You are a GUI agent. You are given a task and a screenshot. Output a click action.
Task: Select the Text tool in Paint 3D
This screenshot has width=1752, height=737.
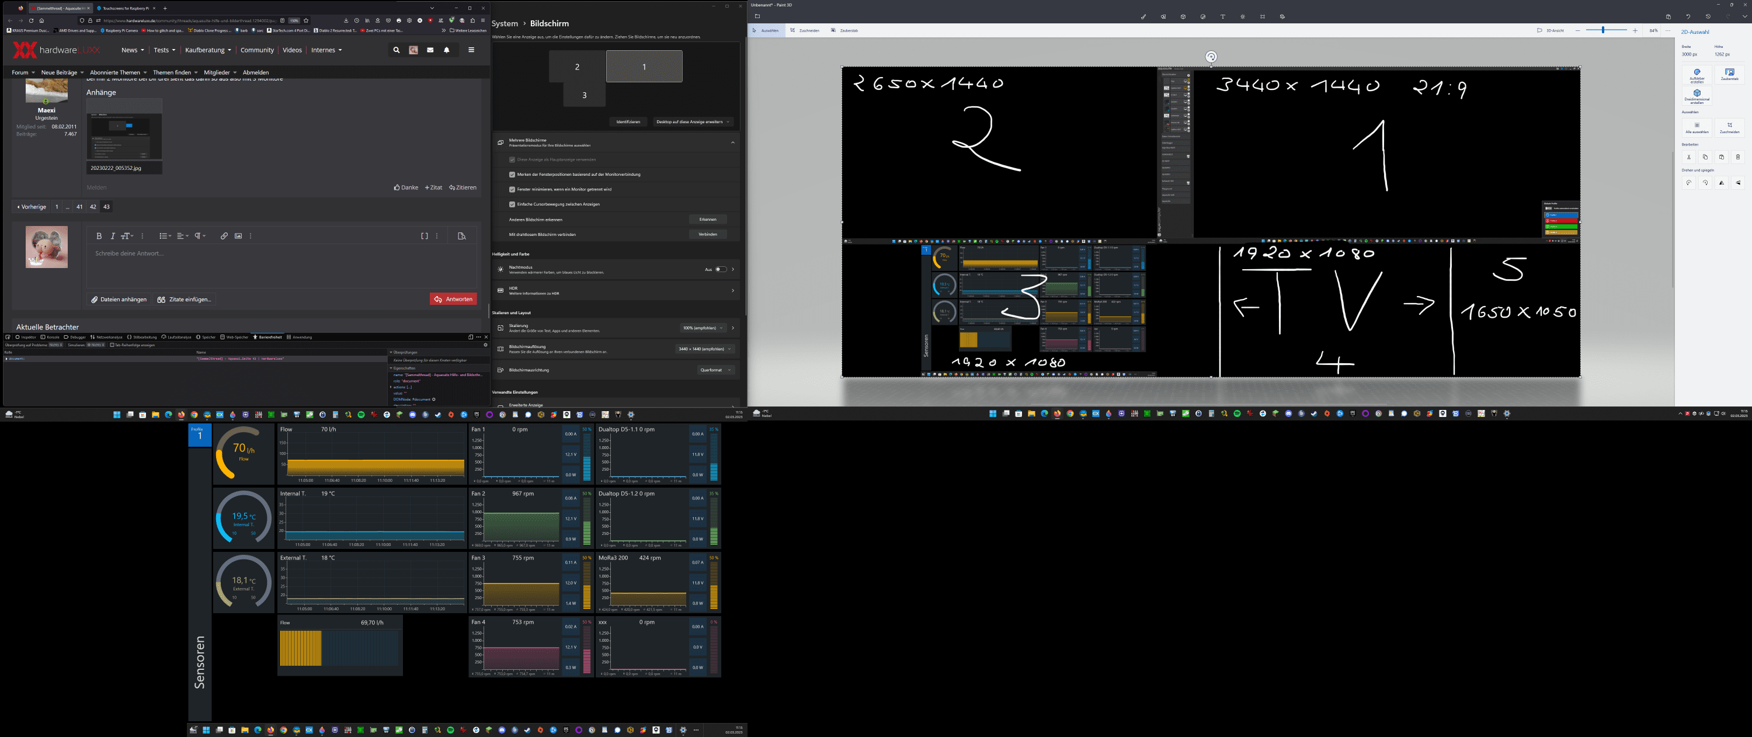click(x=1222, y=16)
